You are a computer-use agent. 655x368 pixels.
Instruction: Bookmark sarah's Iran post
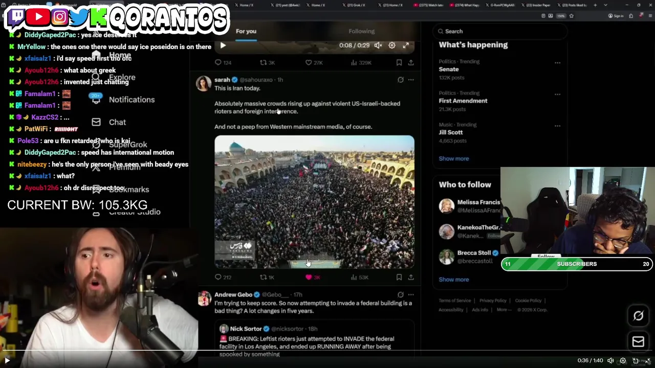399,277
